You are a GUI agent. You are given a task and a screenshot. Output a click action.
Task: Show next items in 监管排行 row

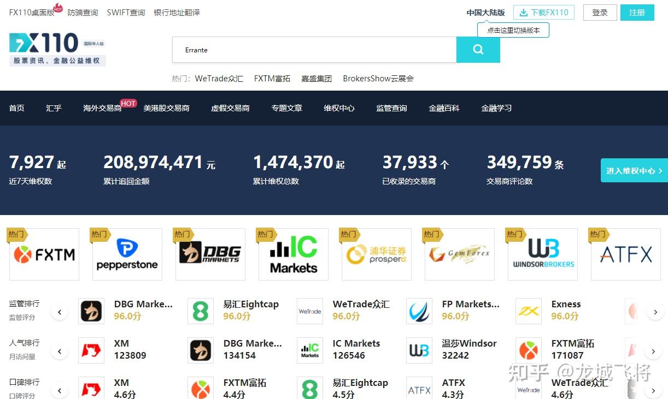[x=655, y=312]
